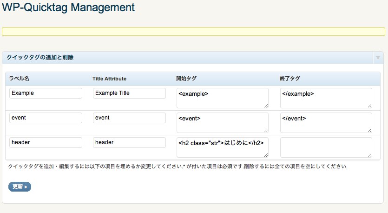Select the header label name field
The height and width of the screenshot is (213, 388).
point(46,143)
